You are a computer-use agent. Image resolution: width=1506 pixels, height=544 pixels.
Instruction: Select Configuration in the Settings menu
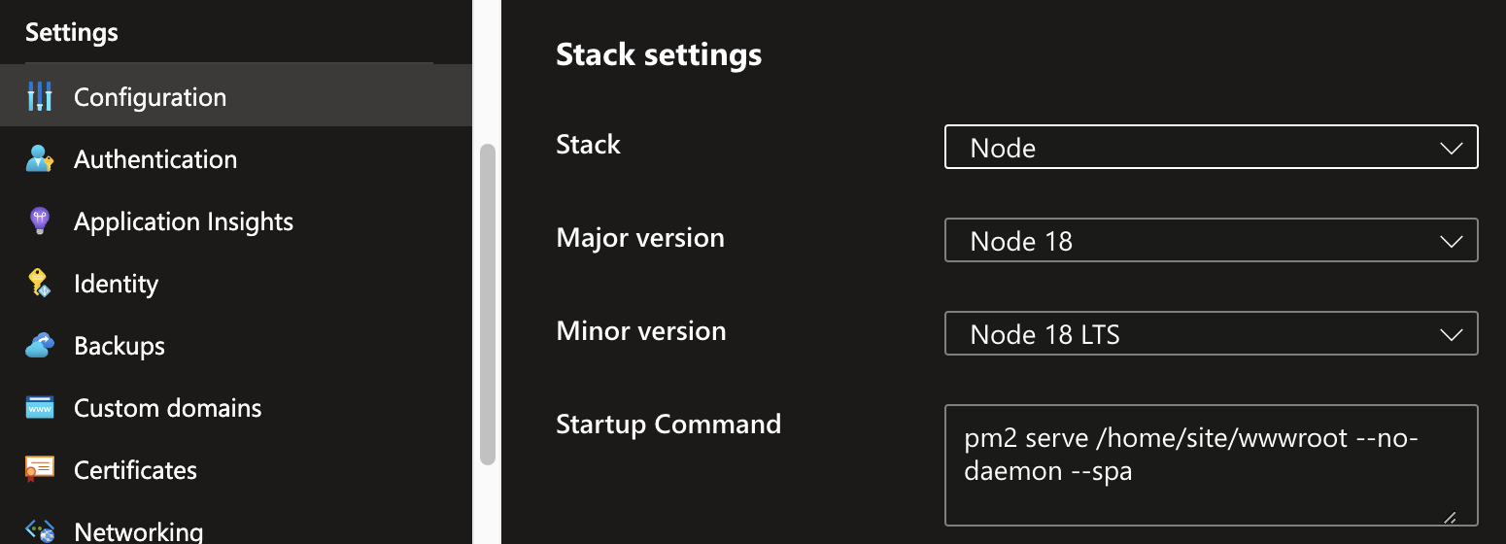click(150, 97)
